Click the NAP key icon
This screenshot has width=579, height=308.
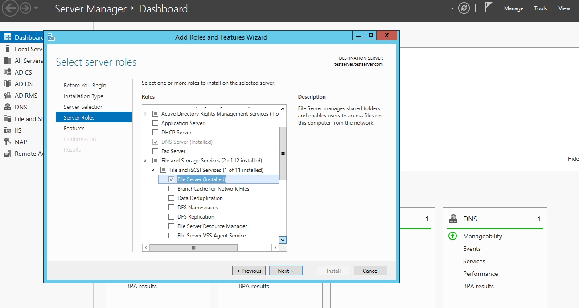tap(7, 142)
